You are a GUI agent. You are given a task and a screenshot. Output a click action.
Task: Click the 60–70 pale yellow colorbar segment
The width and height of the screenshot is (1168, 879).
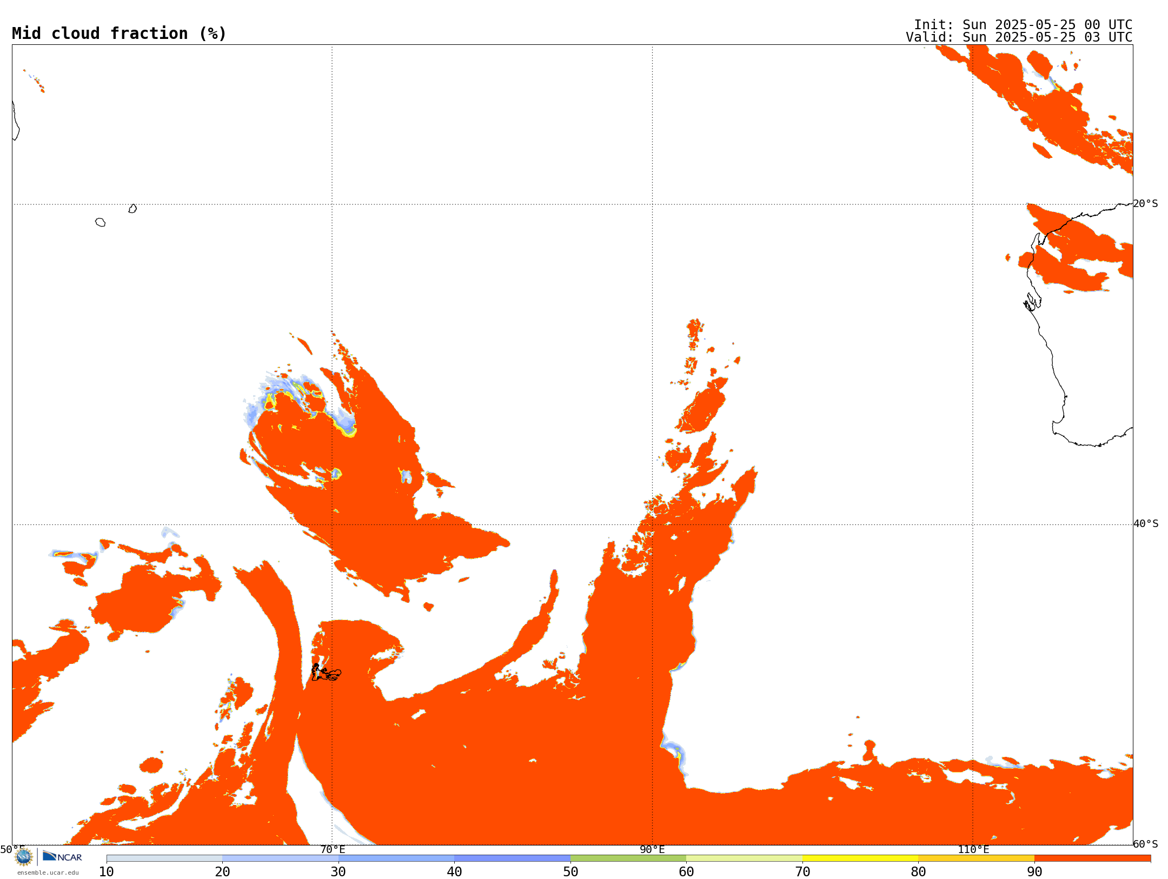coord(744,858)
